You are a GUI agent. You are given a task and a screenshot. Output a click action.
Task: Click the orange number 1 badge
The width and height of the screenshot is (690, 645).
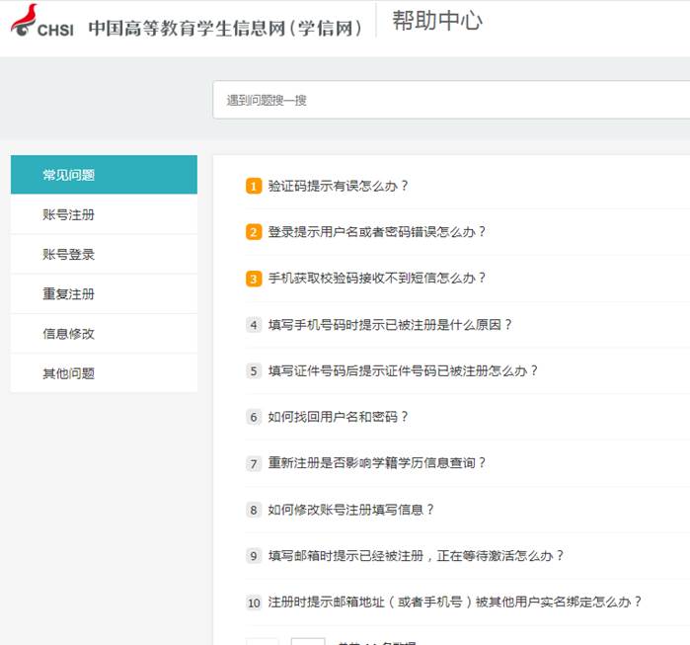pos(254,186)
